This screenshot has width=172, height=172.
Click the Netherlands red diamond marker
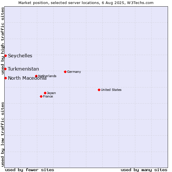[36, 76]
